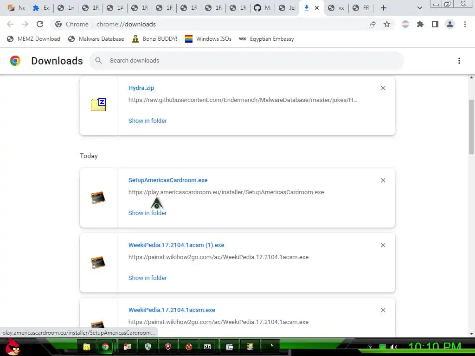The image size is (475, 356).
Task: Switch to the 'Ne' tab
Action: pos(16,8)
